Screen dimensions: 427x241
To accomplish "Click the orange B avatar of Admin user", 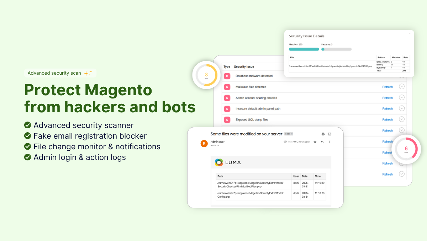I will pyautogui.click(x=204, y=144).
